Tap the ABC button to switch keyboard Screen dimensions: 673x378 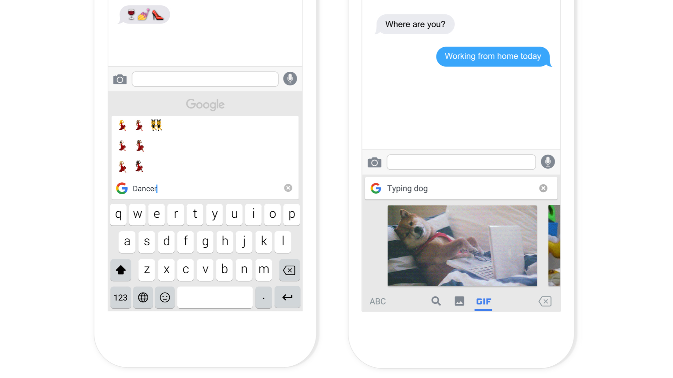pyautogui.click(x=378, y=301)
